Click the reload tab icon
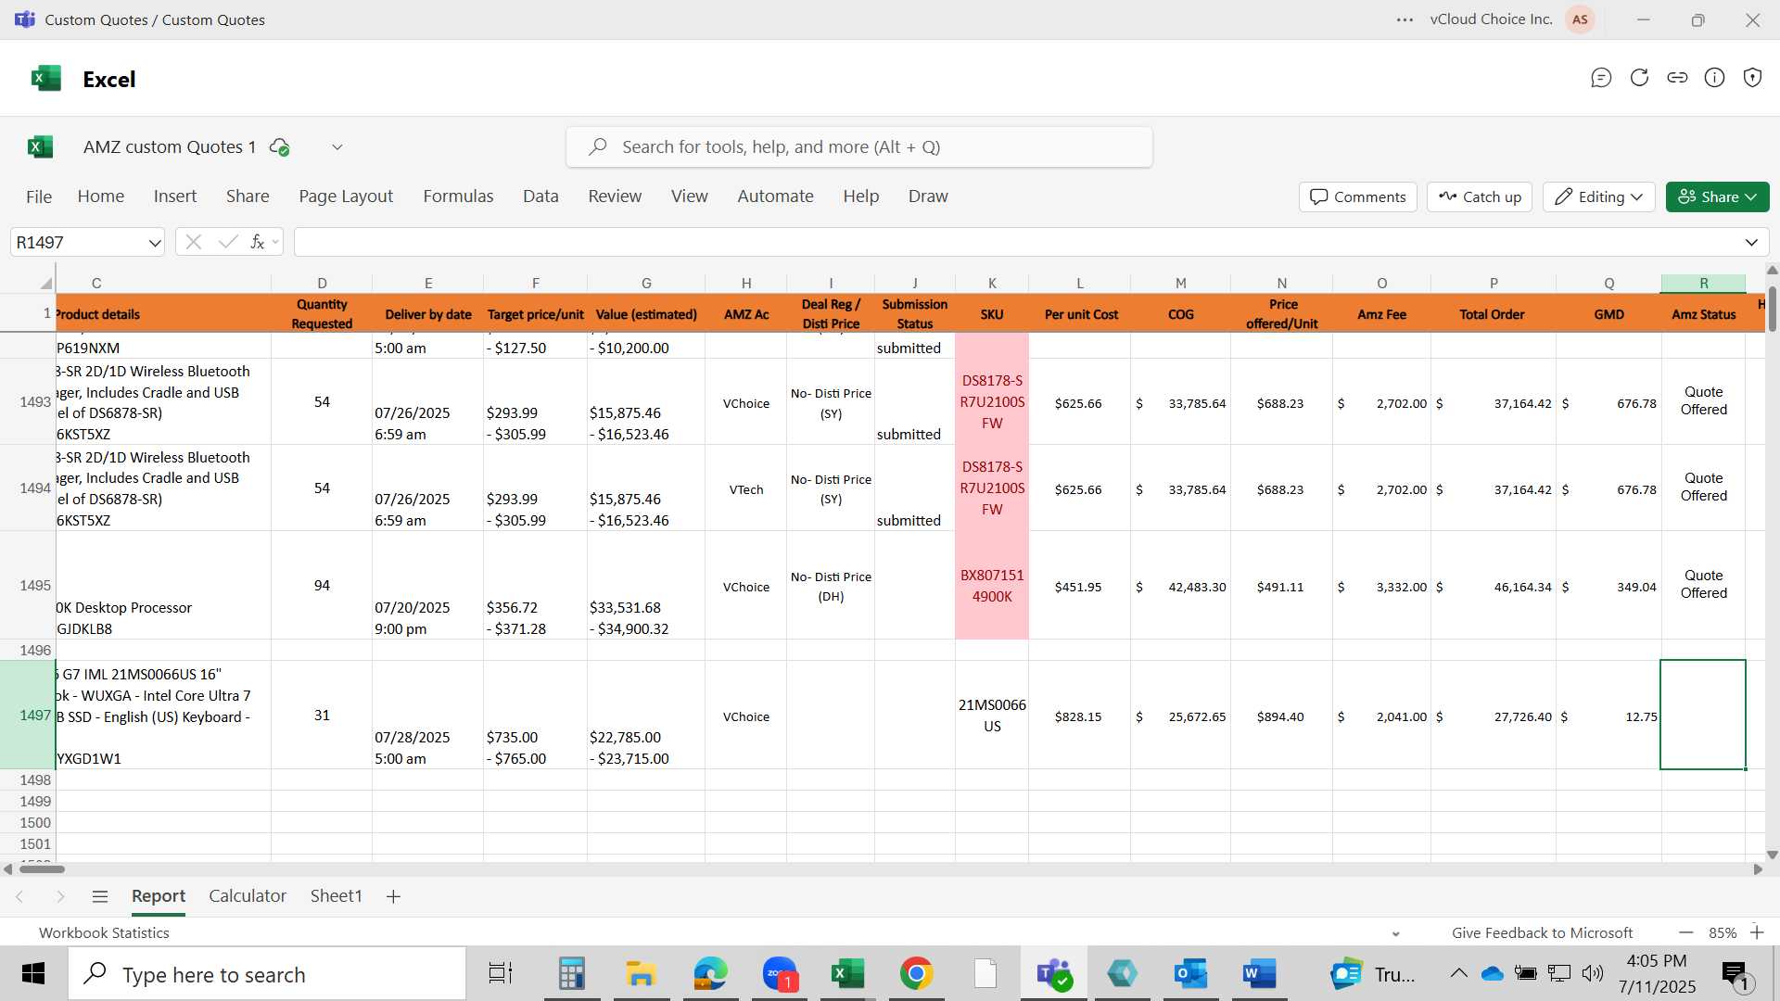 pyautogui.click(x=1639, y=78)
